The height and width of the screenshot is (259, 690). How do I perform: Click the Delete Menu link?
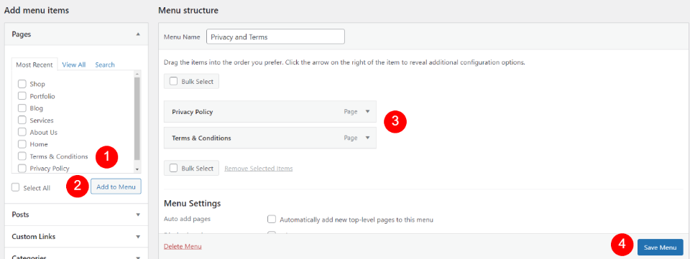pyautogui.click(x=183, y=246)
